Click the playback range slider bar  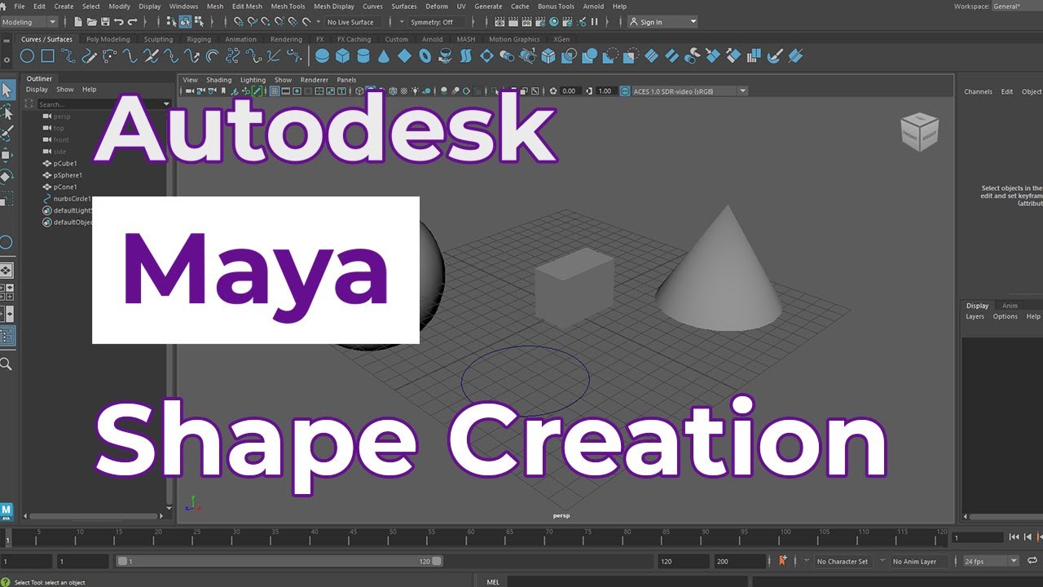279,561
